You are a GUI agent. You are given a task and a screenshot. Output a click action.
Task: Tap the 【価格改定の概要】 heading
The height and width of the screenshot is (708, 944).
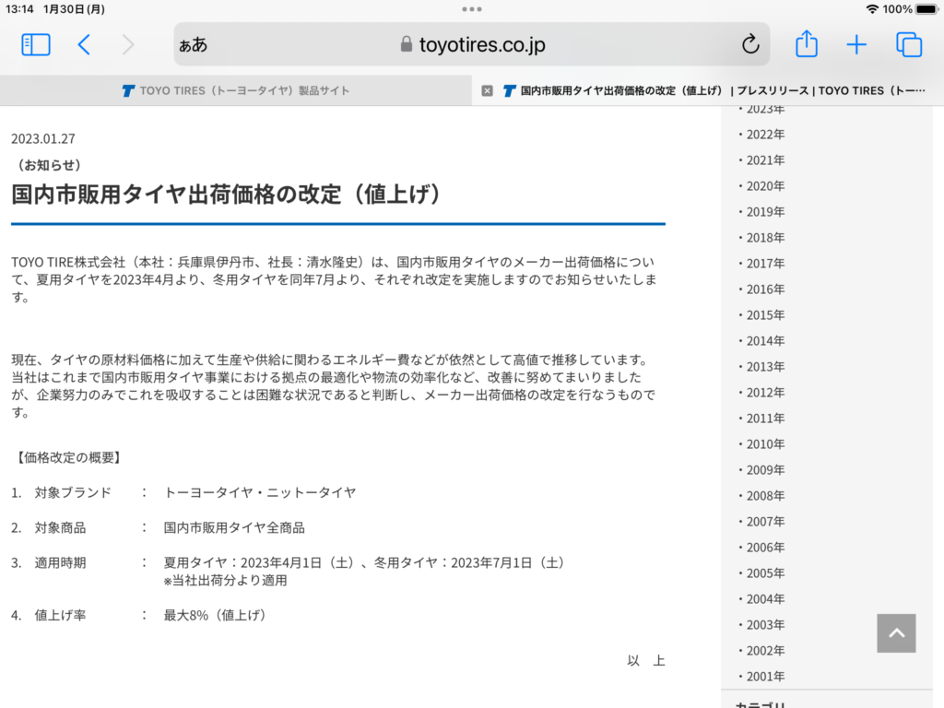68,457
